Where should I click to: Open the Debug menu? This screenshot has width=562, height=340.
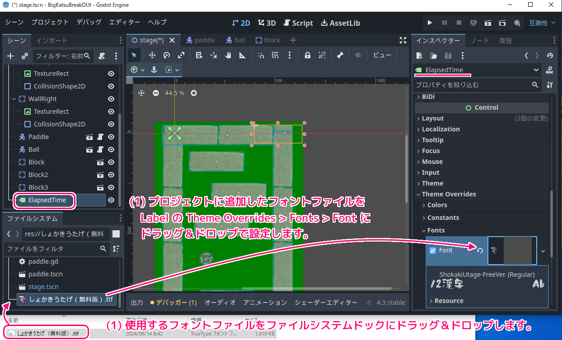point(89,22)
